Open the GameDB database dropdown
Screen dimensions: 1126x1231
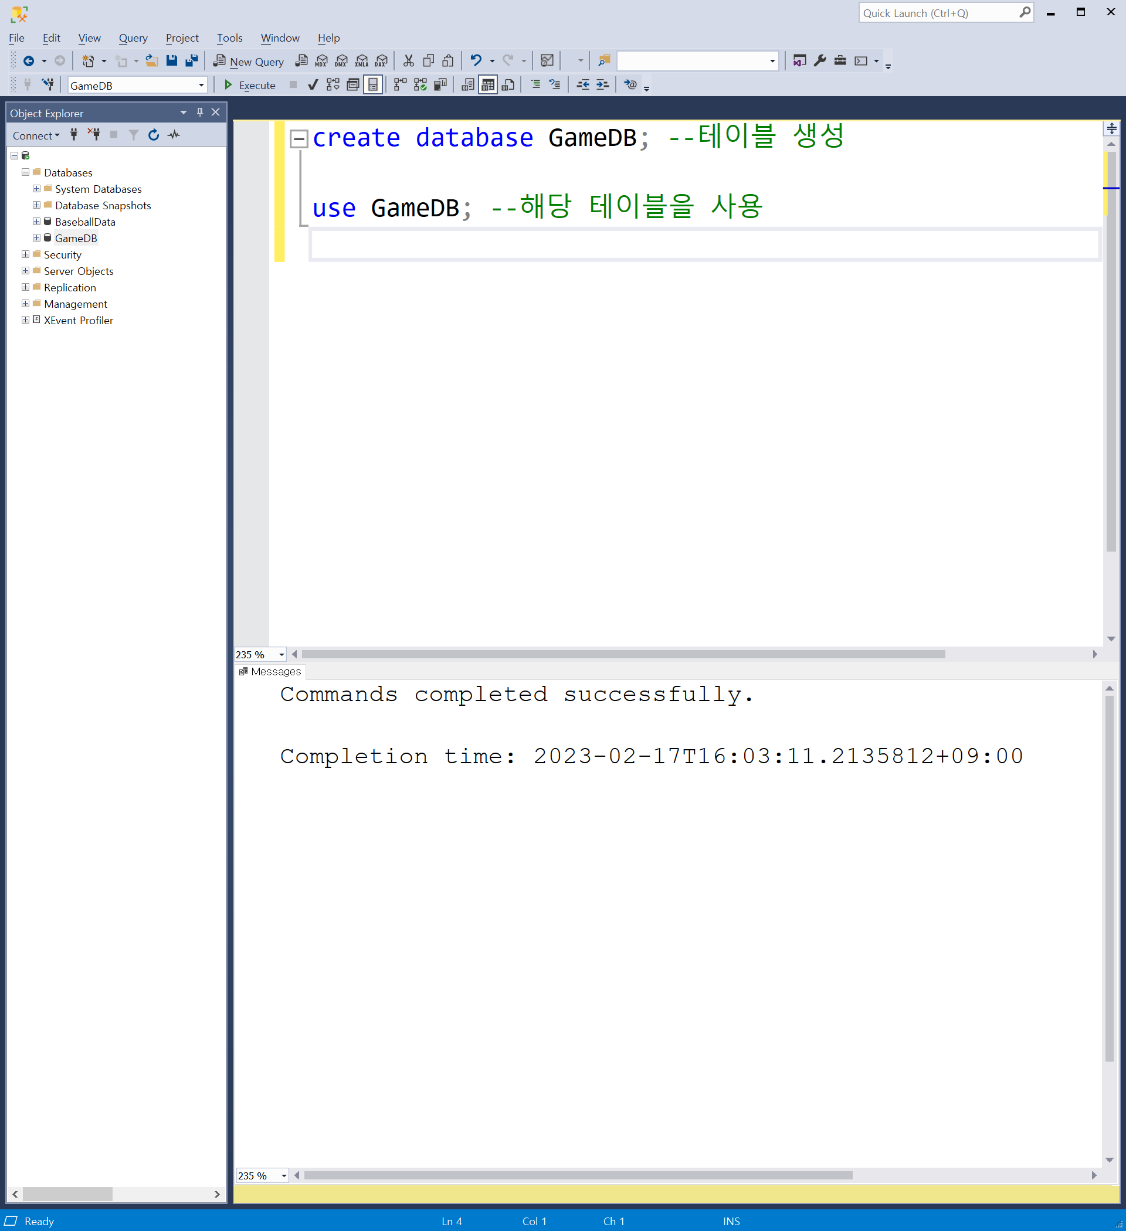point(201,86)
